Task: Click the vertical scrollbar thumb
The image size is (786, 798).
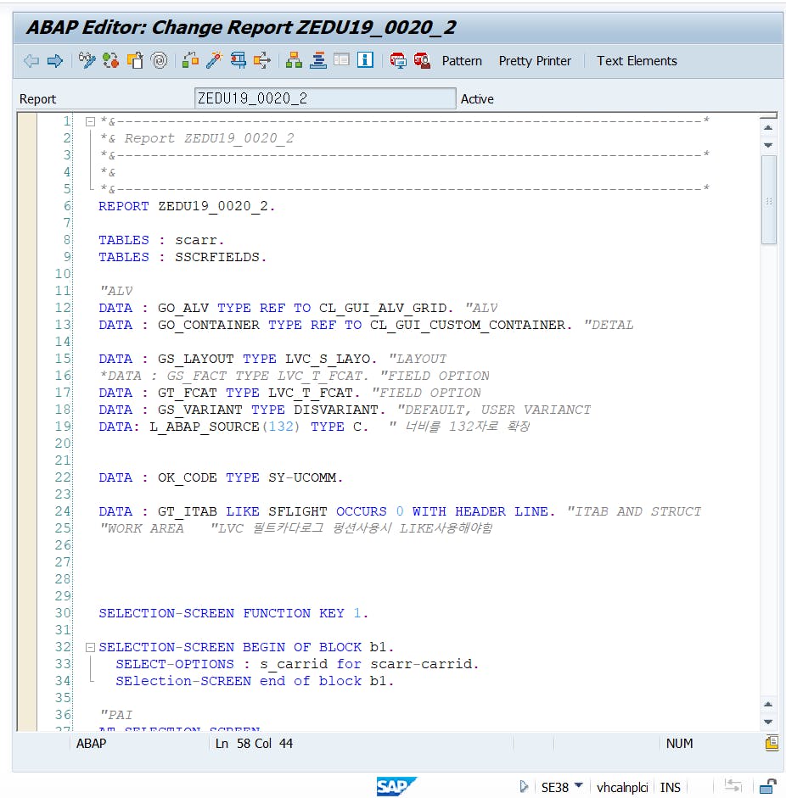Action: click(769, 199)
